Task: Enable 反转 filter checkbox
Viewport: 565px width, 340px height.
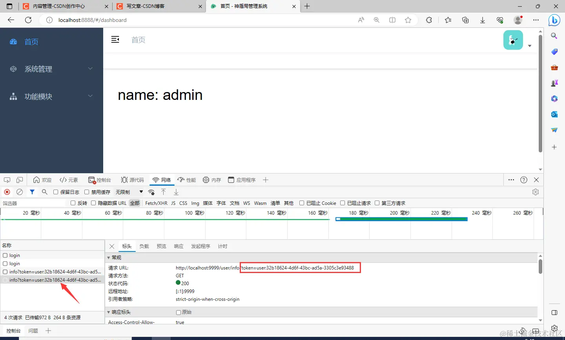Action: tap(73, 203)
